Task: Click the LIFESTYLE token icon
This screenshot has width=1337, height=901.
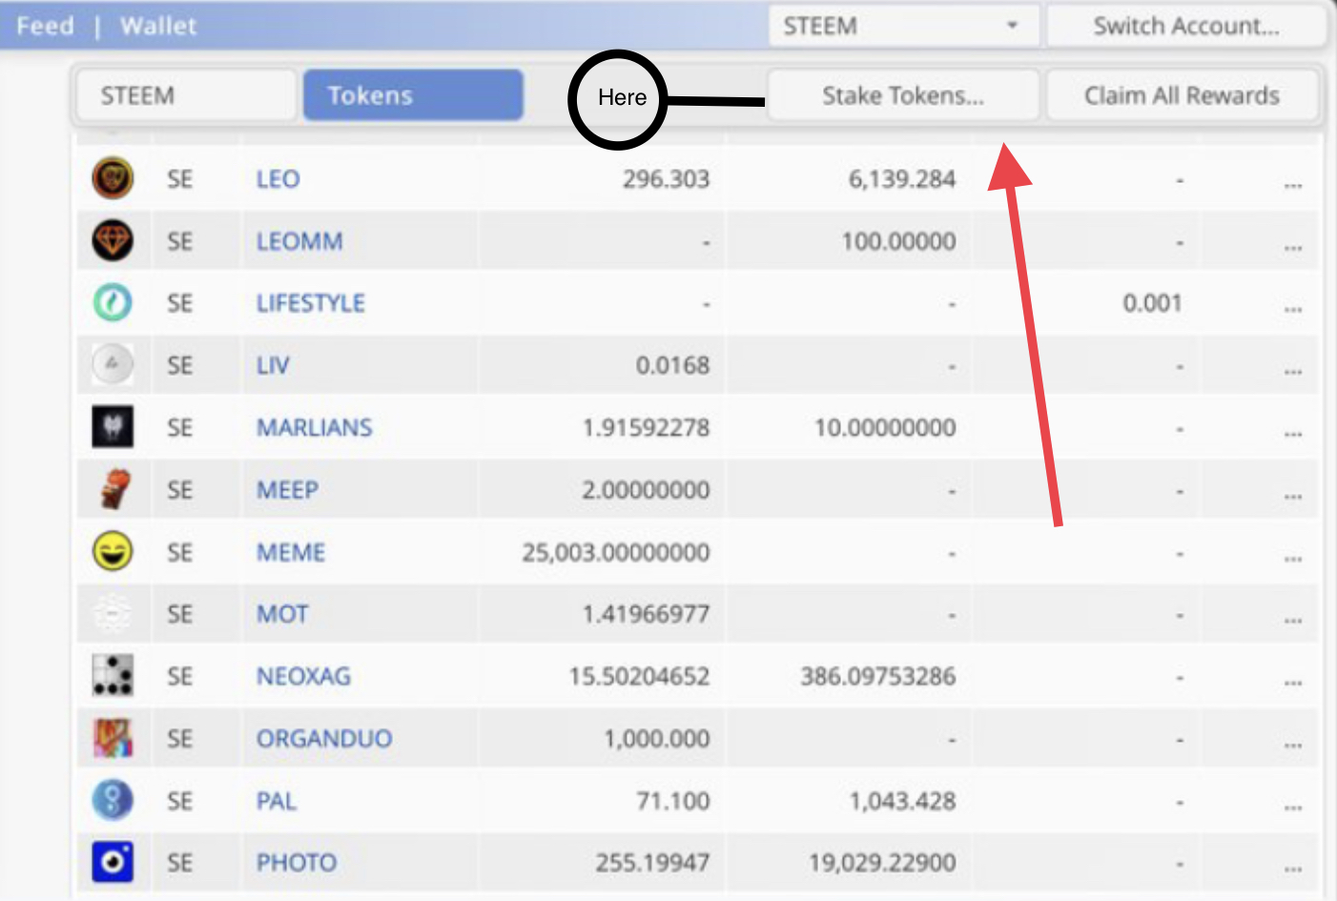Action: click(x=113, y=302)
